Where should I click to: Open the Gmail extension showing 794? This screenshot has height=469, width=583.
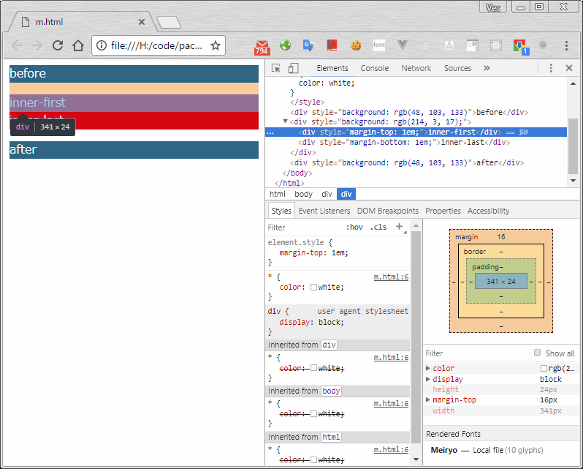pyautogui.click(x=262, y=48)
